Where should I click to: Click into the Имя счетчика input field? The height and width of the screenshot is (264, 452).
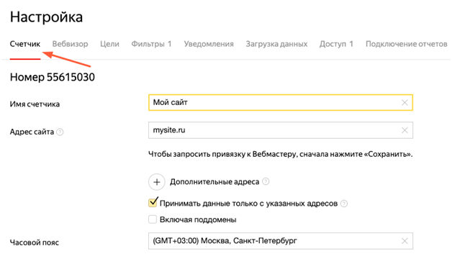click(281, 103)
